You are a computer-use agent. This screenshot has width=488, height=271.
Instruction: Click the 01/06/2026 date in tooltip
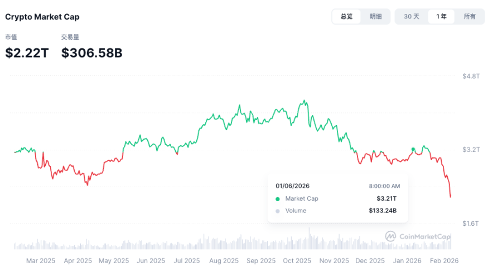click(292, 186)
